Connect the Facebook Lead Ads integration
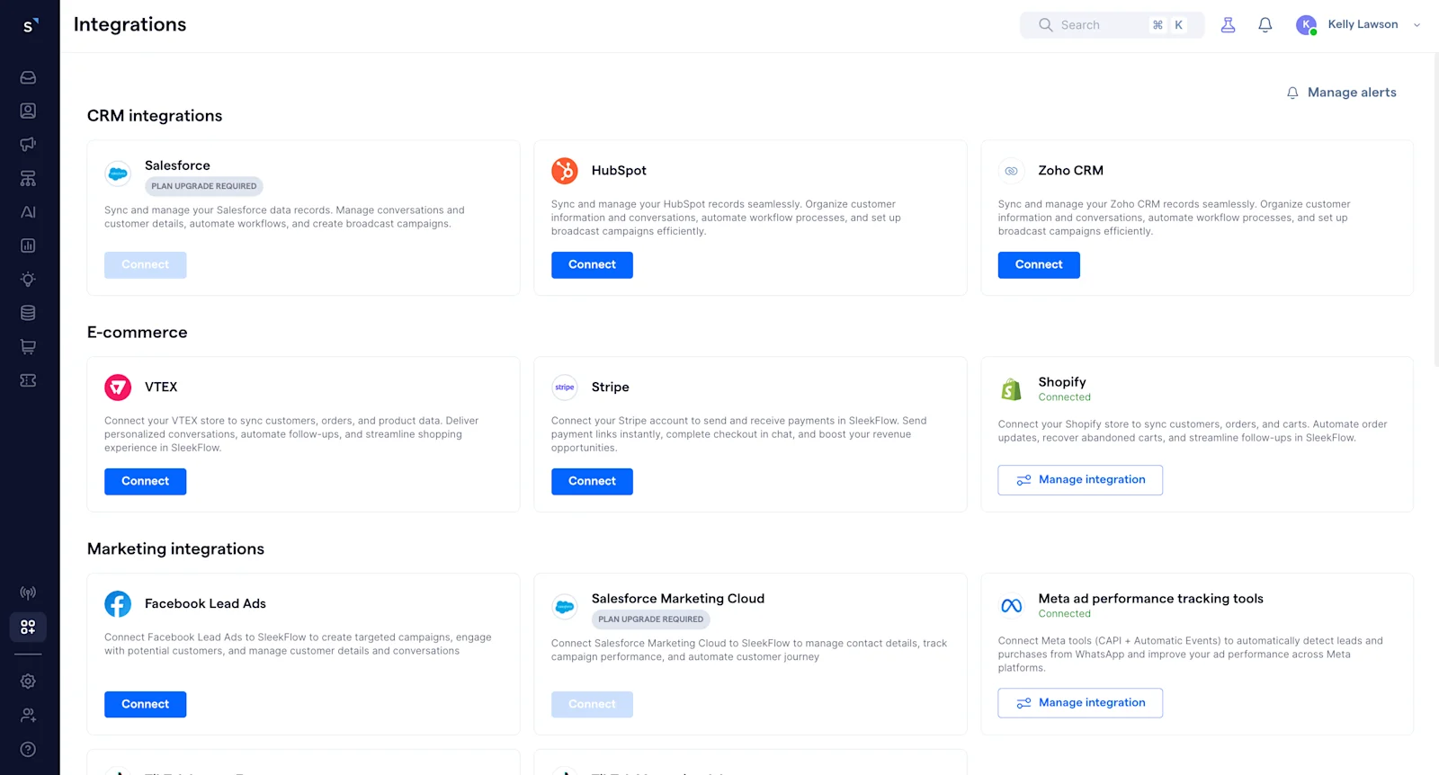The image size is (1439, 775). [x=145, y=705]
